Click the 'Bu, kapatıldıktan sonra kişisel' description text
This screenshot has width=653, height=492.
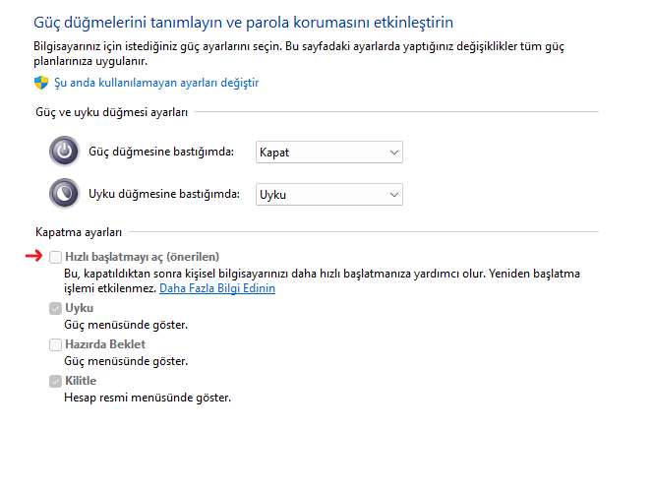click(x=322, y=280)
